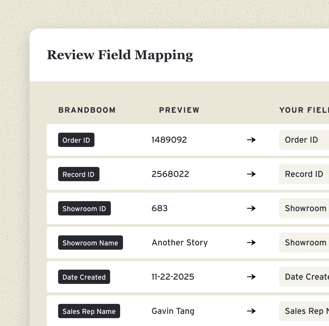Click the YOUR FIELD column header

tap(304, 110)
